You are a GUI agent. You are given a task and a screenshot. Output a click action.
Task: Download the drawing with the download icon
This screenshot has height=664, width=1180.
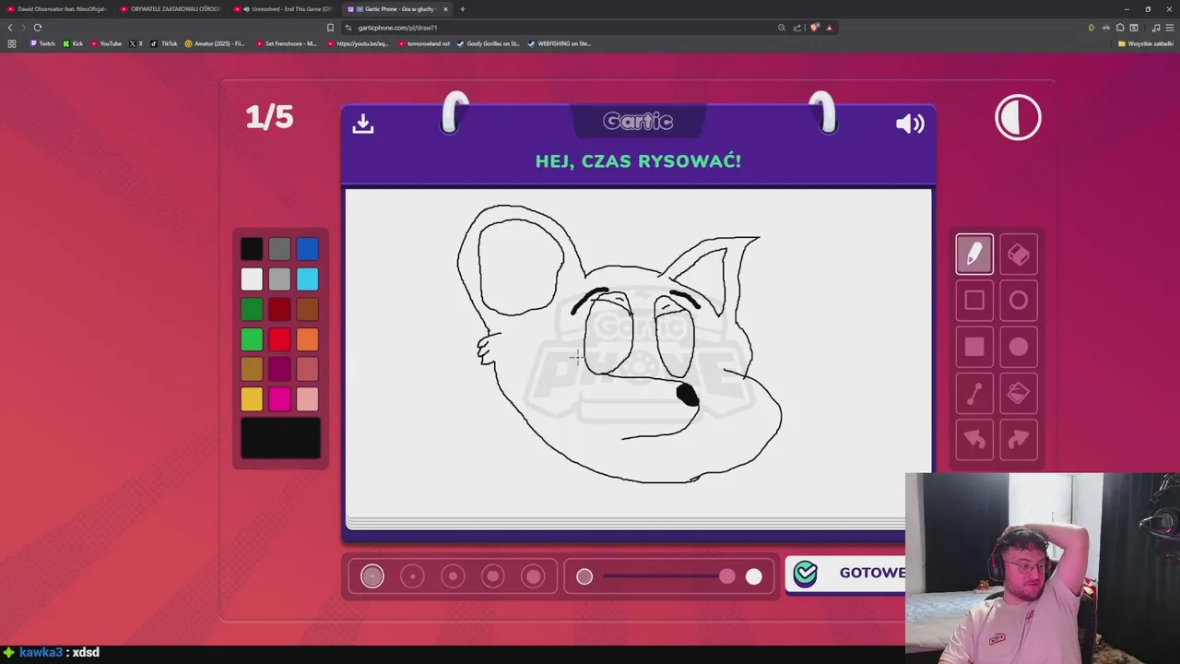[363, 124]
